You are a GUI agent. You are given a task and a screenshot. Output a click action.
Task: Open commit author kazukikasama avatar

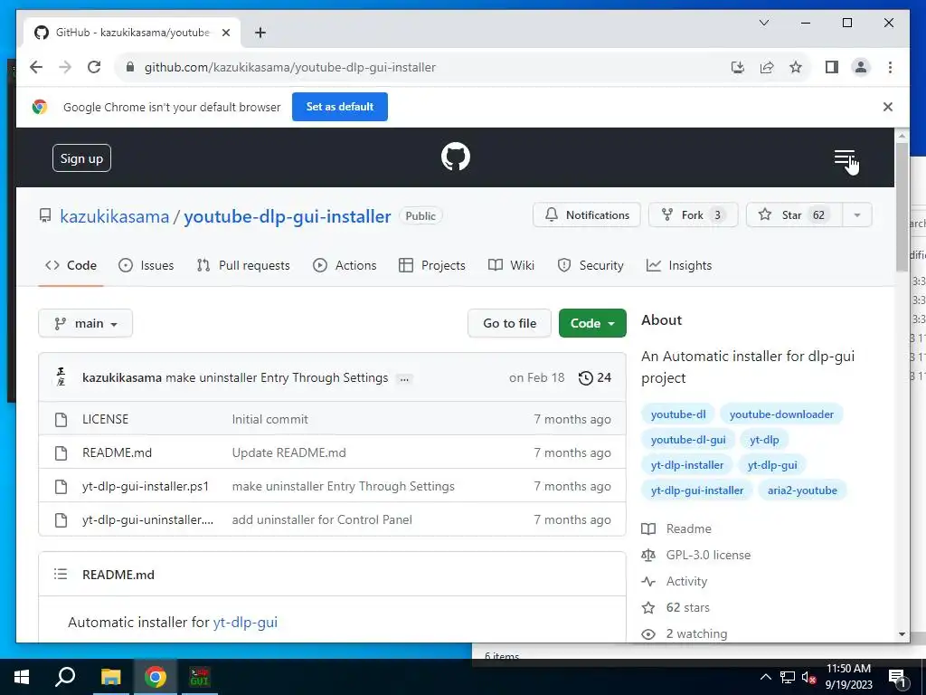click(61, 377)
